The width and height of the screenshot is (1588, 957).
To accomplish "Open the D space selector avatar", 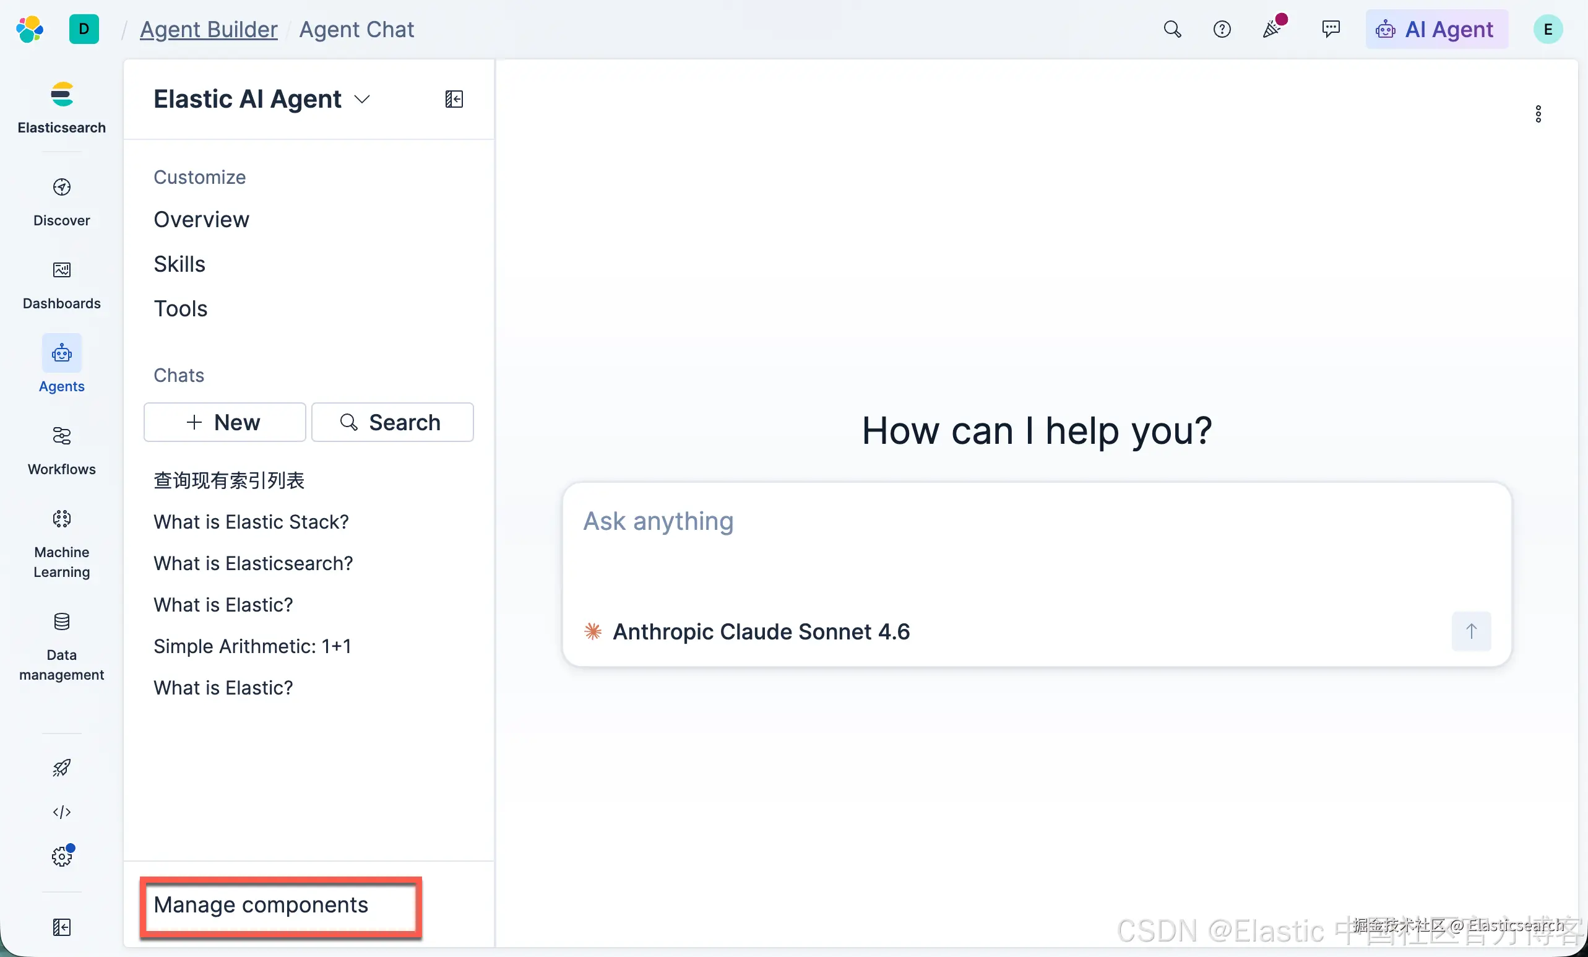I will 84,30.
